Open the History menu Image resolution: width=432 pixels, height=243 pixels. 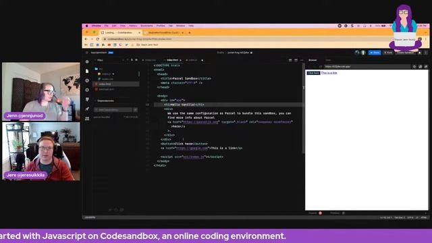pos(133,26)
